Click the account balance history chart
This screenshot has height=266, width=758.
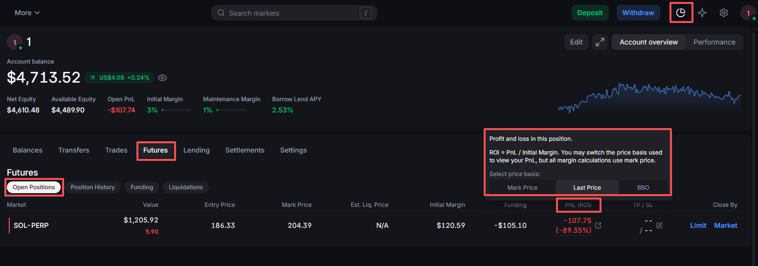(649, 98)
